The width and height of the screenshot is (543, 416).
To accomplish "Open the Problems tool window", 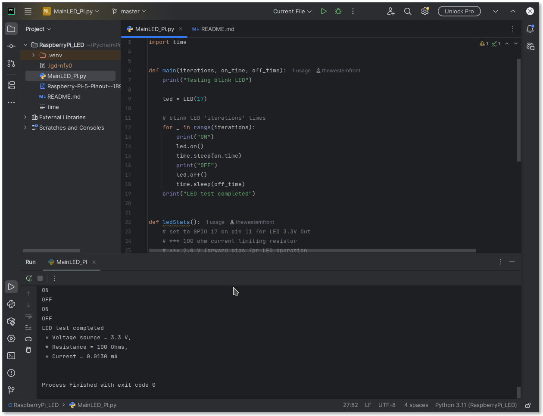I will [11, 373].
